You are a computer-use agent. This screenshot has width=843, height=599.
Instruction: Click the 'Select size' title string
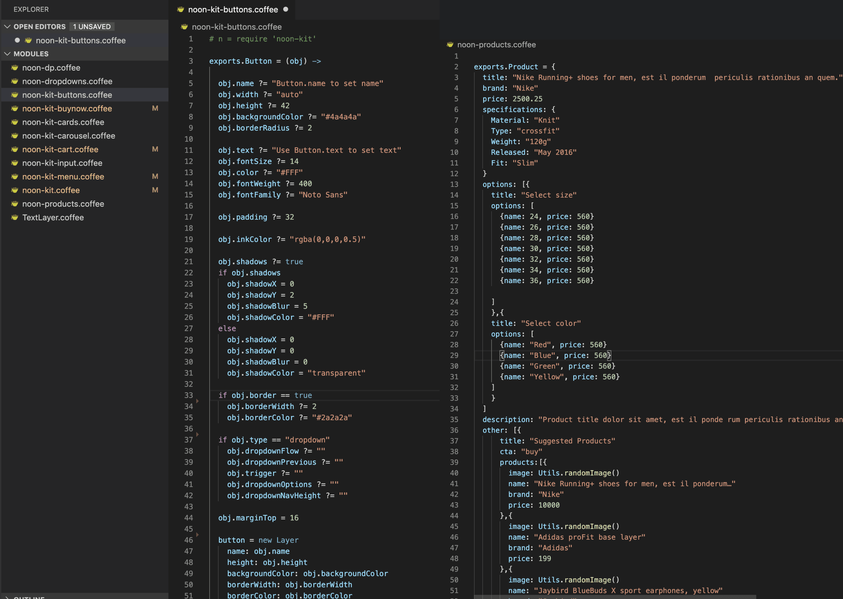pyautogui.click(x=549, y=195)
